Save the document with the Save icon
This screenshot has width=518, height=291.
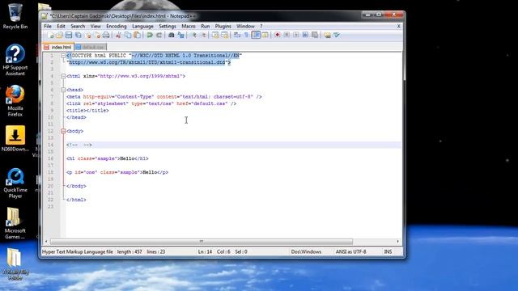68,35
